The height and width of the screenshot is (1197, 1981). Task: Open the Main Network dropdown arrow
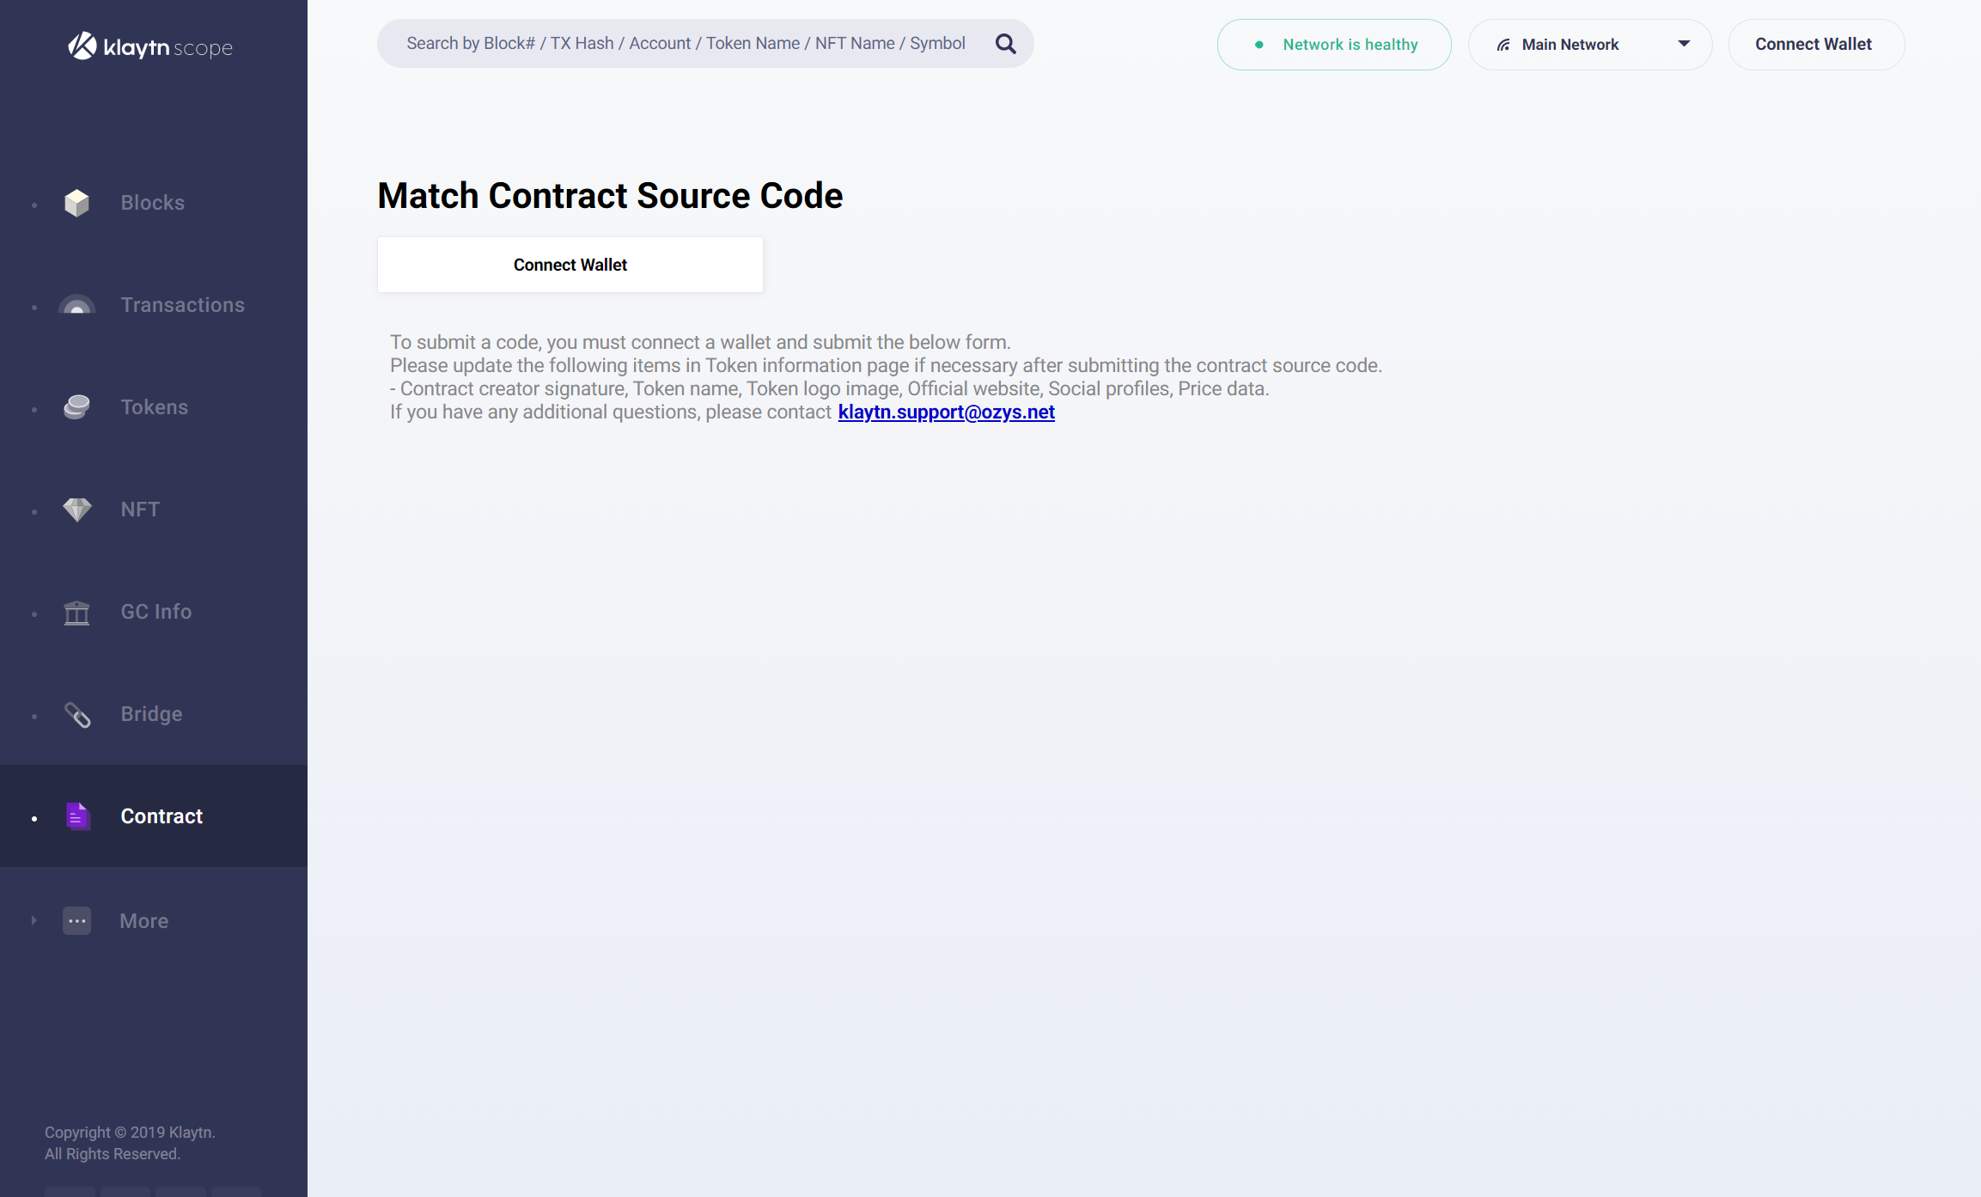[x=1683, y=44]
